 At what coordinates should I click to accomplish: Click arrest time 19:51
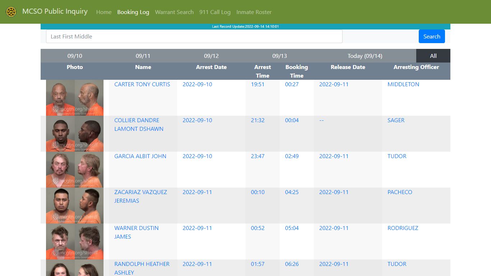click(x=258, y=84)
